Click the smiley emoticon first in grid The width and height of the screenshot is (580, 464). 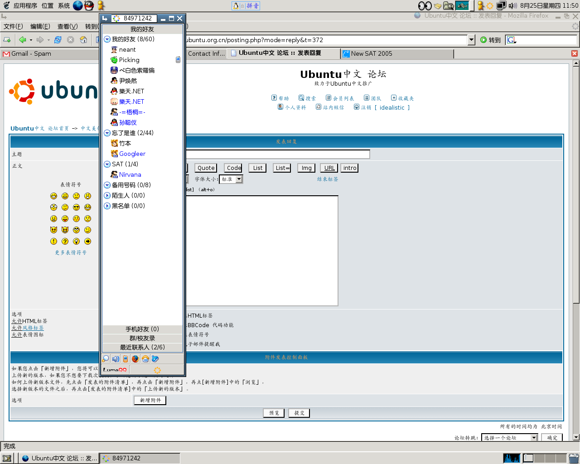pyautogui.click(x=54, y=196)
